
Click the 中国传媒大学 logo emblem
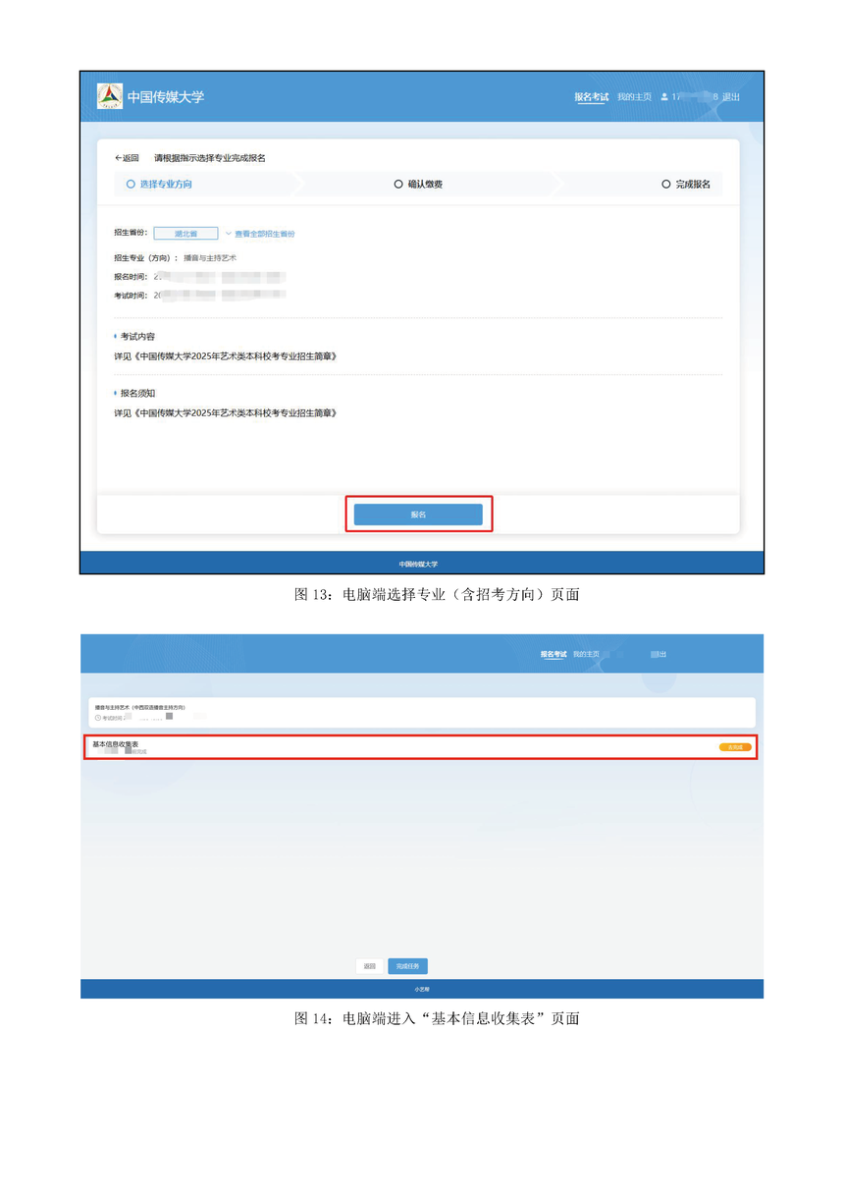point(110,96)
